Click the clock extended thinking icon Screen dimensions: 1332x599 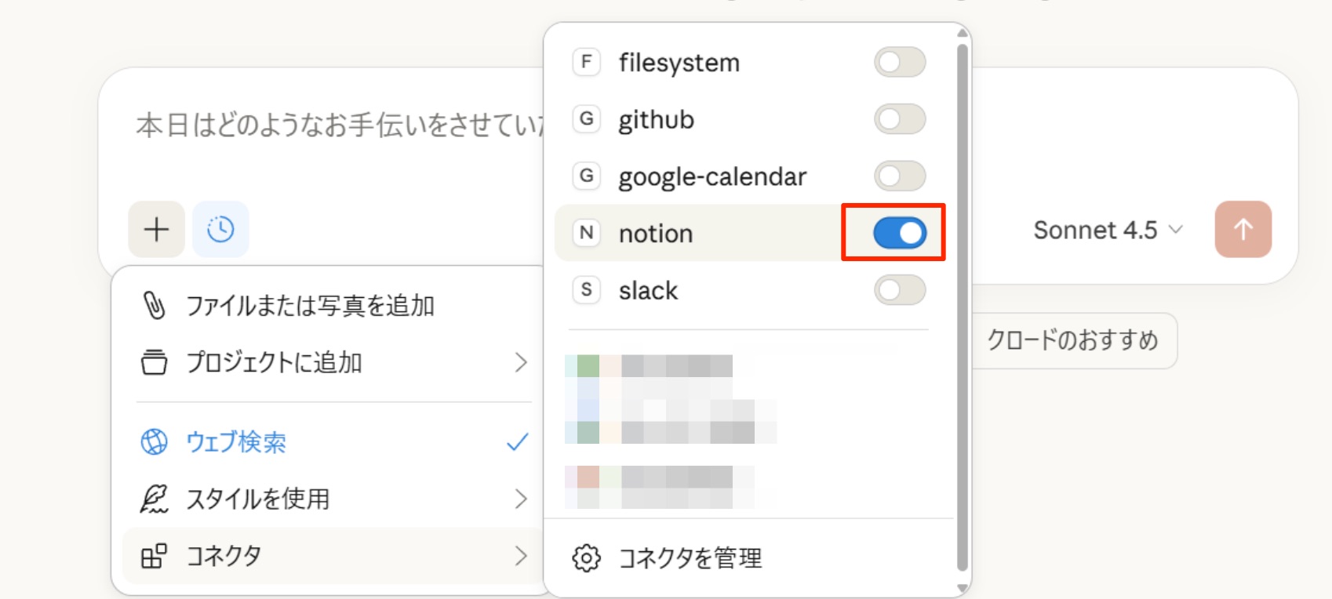point(220,230)
